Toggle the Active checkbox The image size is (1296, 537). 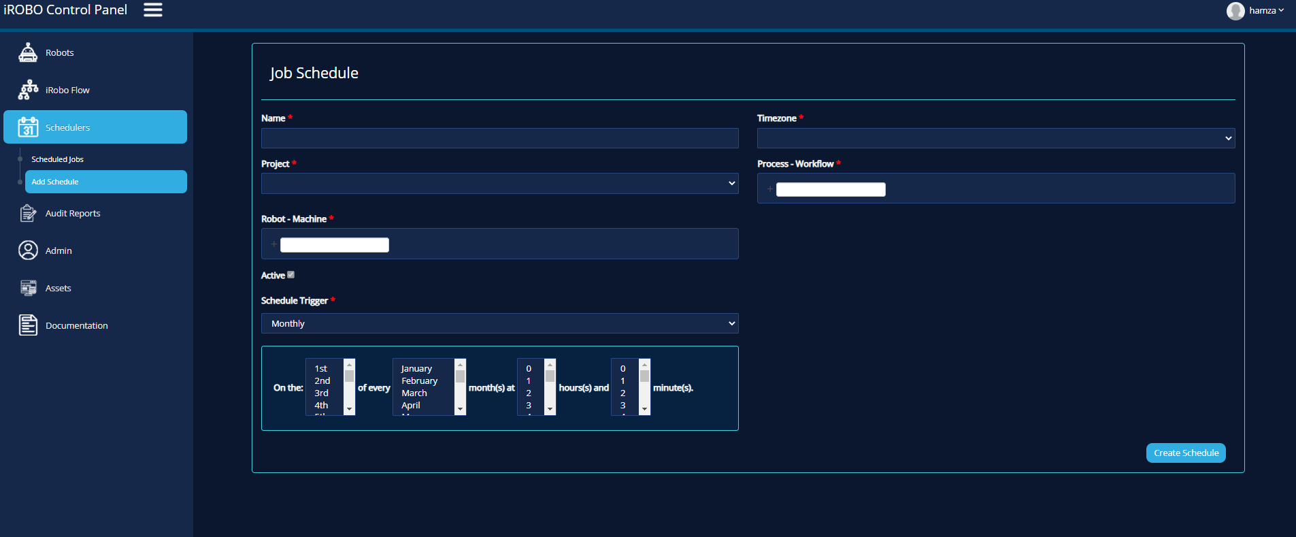(291, 275)
